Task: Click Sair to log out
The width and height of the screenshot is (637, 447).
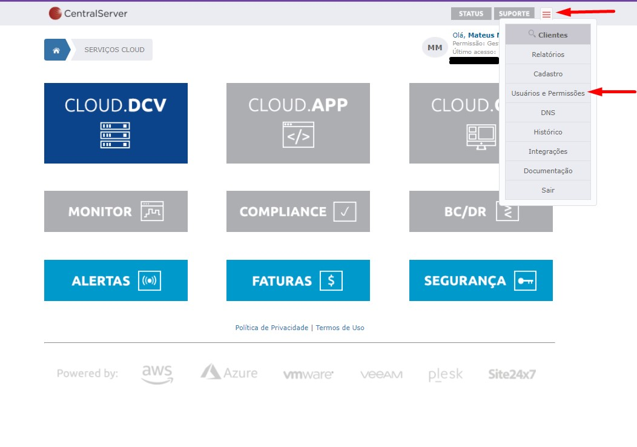Action: click(x=547, y=190)
